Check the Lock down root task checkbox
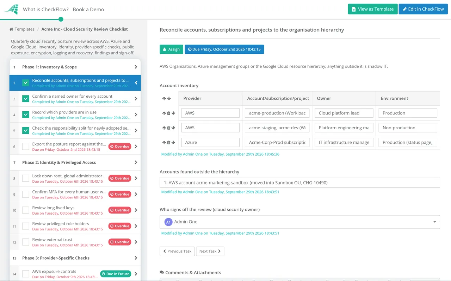 click(x=26, y=178)
